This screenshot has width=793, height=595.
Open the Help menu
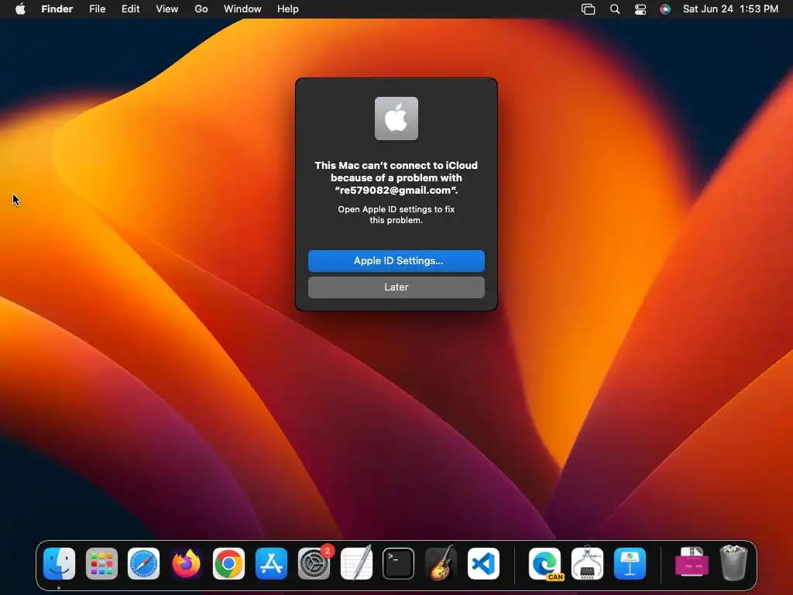[288, 9]
